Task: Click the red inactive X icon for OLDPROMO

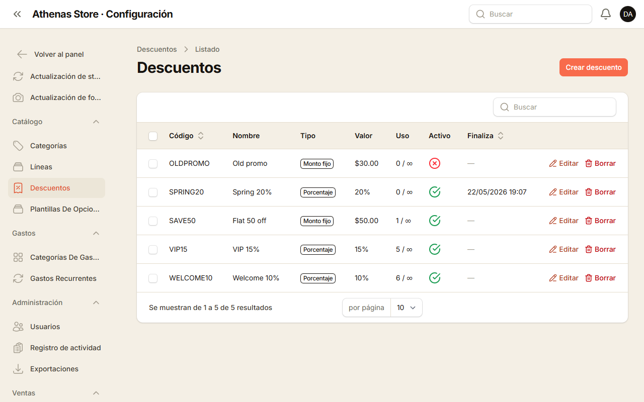Action: pyautogui.click(x=435, y=163)
